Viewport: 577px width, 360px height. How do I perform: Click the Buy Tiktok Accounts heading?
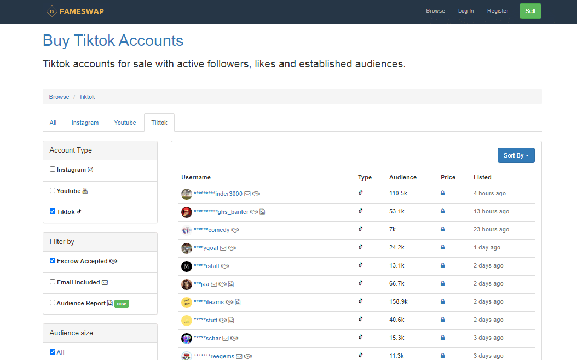[x=113, y=40]
